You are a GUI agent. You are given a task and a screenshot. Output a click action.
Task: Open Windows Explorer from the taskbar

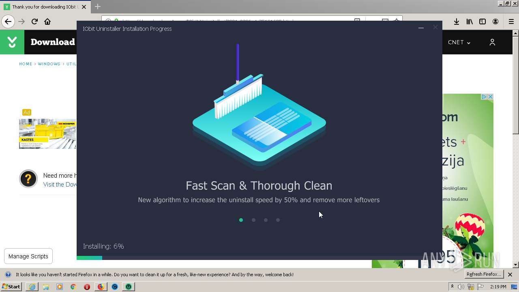coord(46,287)
